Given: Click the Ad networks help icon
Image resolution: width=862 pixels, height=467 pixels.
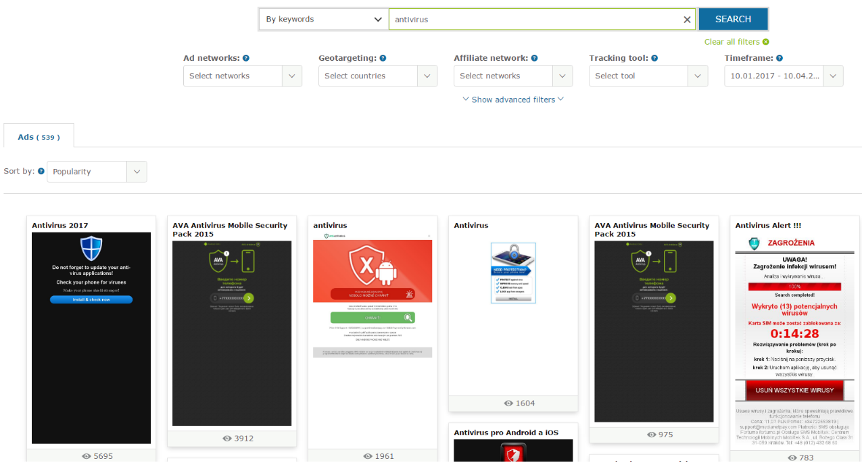Looking at the screenshot, I should [x=246, y=58].
